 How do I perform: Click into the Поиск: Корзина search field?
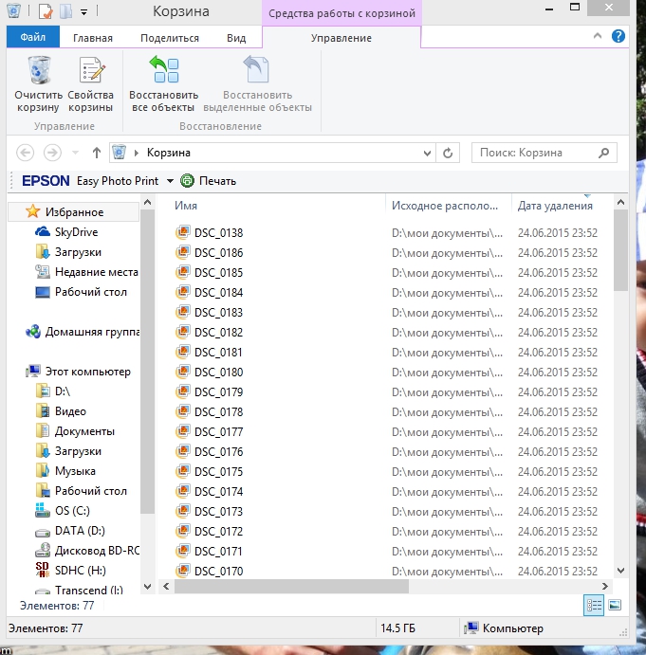click(536, 153)
